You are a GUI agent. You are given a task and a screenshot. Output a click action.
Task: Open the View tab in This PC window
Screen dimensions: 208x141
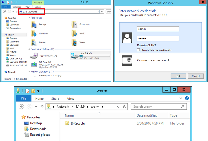[x=27, y=7]
